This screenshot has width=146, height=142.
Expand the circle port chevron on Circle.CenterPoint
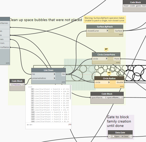click(107, 59)
